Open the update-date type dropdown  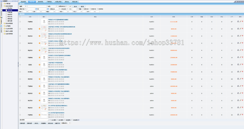point(23,9)
